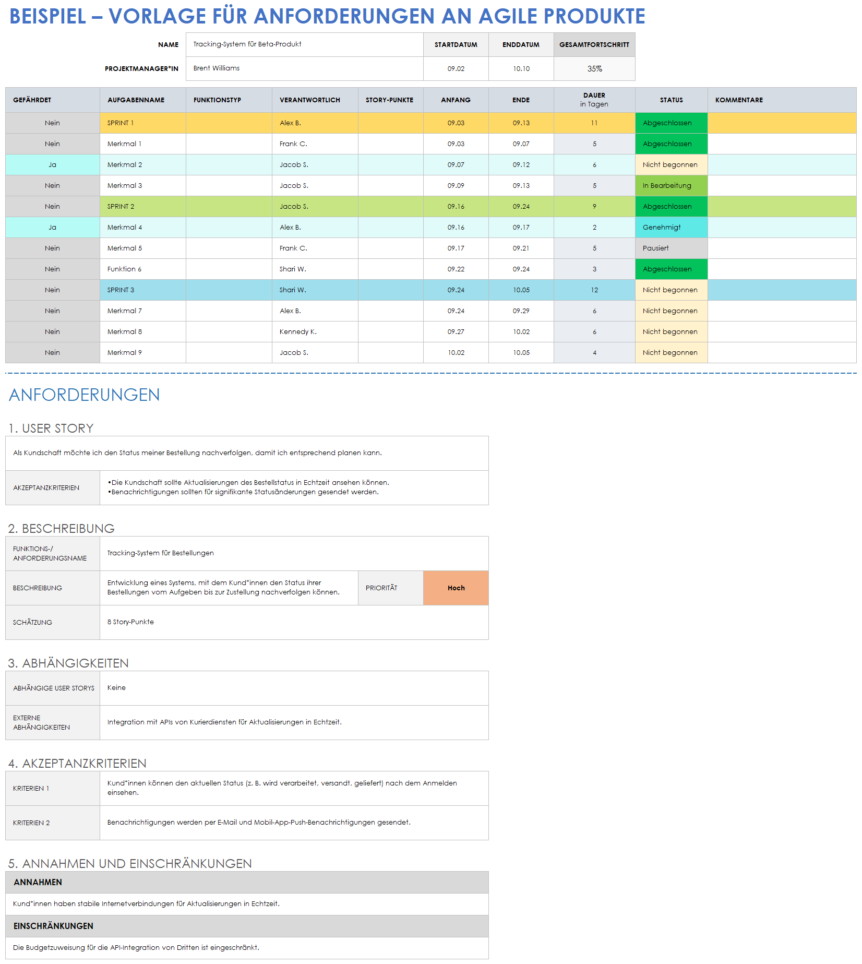Image resolution: width=862 pixels, height=964 pixels.
Task: Click the VERANTWORTLICH column header
Action: click(315, 100)
